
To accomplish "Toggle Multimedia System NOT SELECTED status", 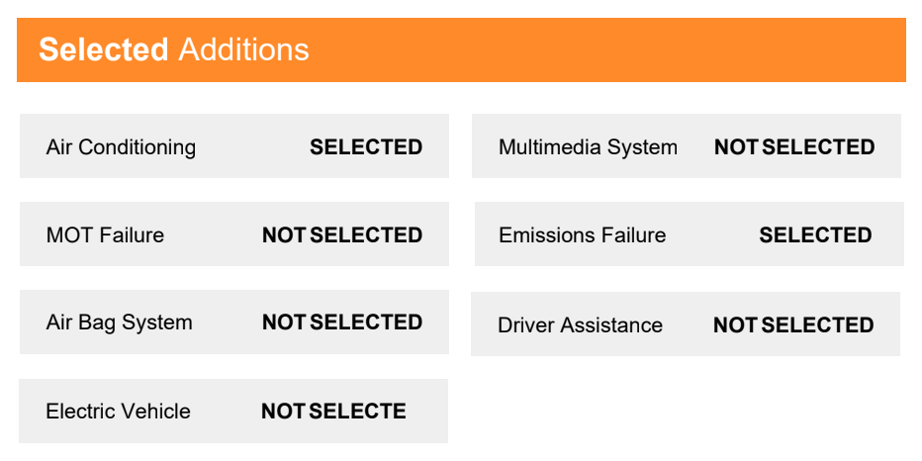I will (793, 147).
